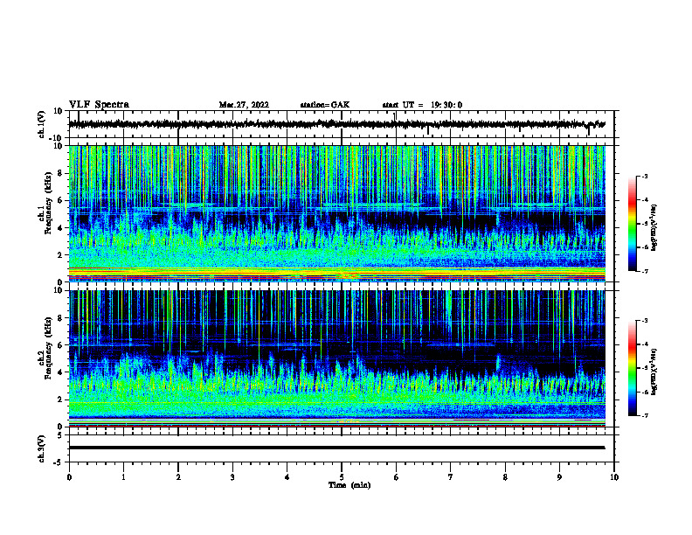692x535 pixels.
Task: Click the "-3" tick on ch.1 colorbar
Action: 645,176
